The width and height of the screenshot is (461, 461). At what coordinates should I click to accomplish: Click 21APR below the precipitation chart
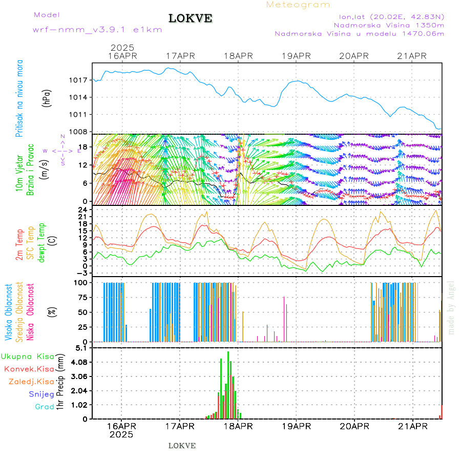click(413, 426)
